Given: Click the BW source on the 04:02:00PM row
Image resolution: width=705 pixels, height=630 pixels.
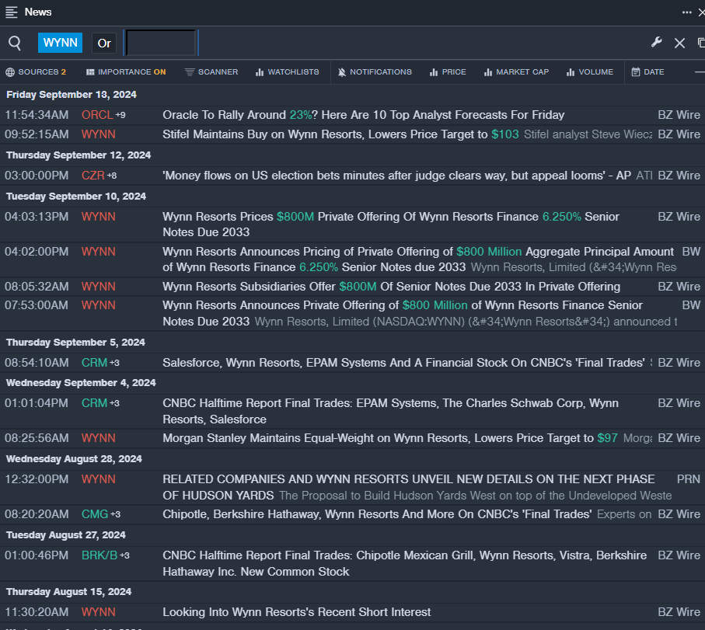Looking at the screenshot, I should coord(691,252).
